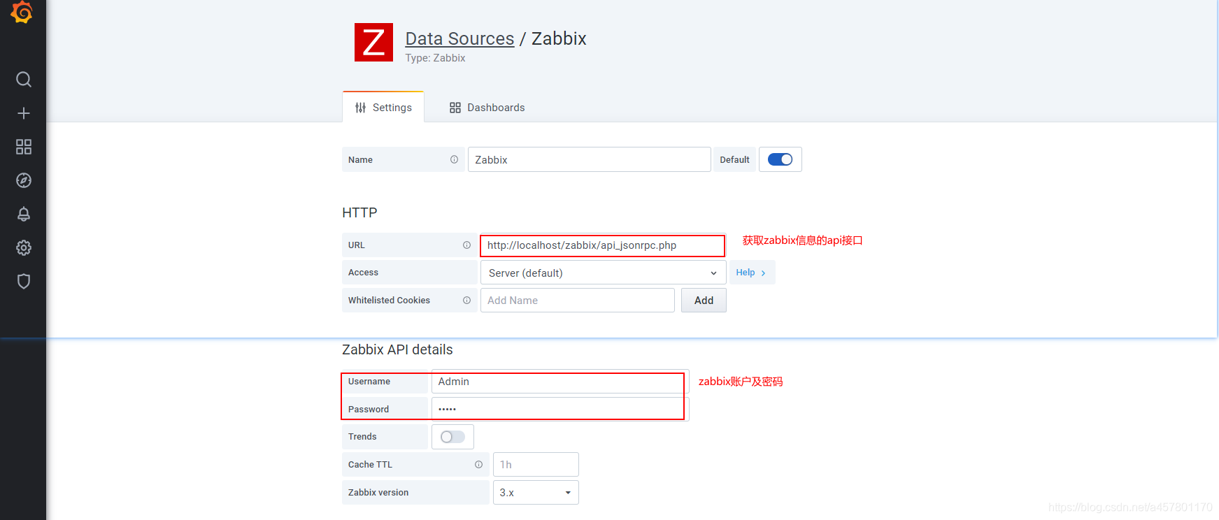Follow the Data Sources breadcrumb link
1219x520 pixels.
[459, 38]
